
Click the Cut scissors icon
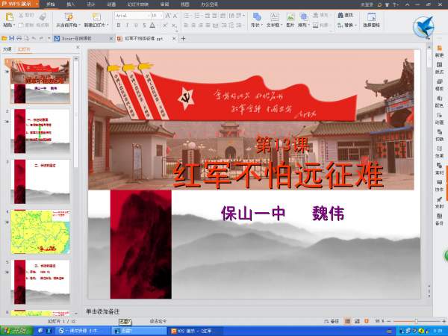point(21,16)
